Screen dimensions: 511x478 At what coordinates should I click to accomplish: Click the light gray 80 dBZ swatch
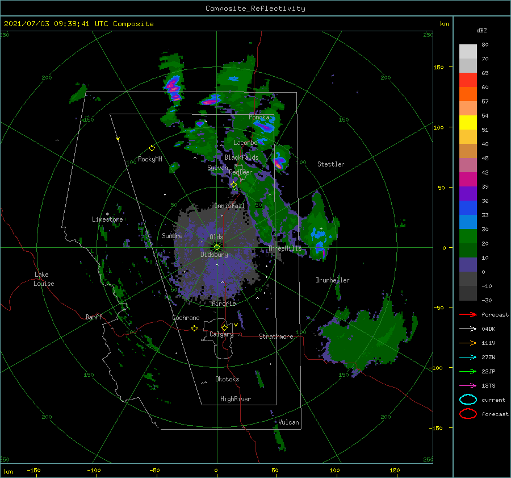(468, 51)
